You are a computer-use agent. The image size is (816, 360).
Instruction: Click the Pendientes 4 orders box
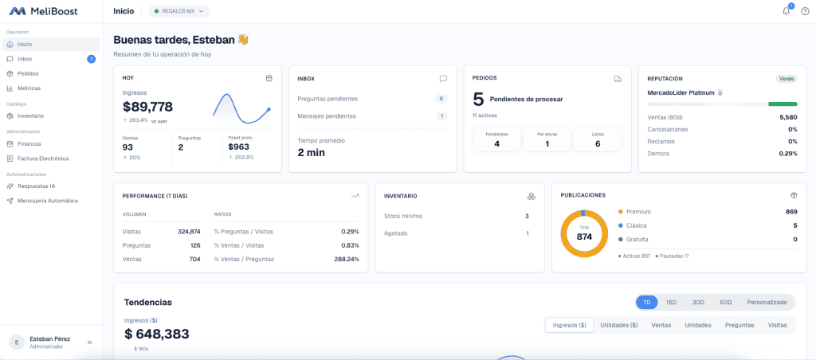point(497,139)
